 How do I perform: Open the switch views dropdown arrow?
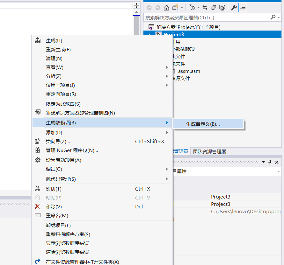[182, 8]
